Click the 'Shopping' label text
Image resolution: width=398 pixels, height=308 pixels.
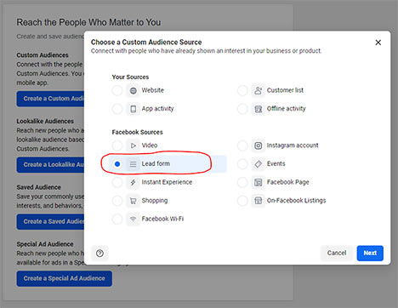pyautogui.click(x=155, y=201)
